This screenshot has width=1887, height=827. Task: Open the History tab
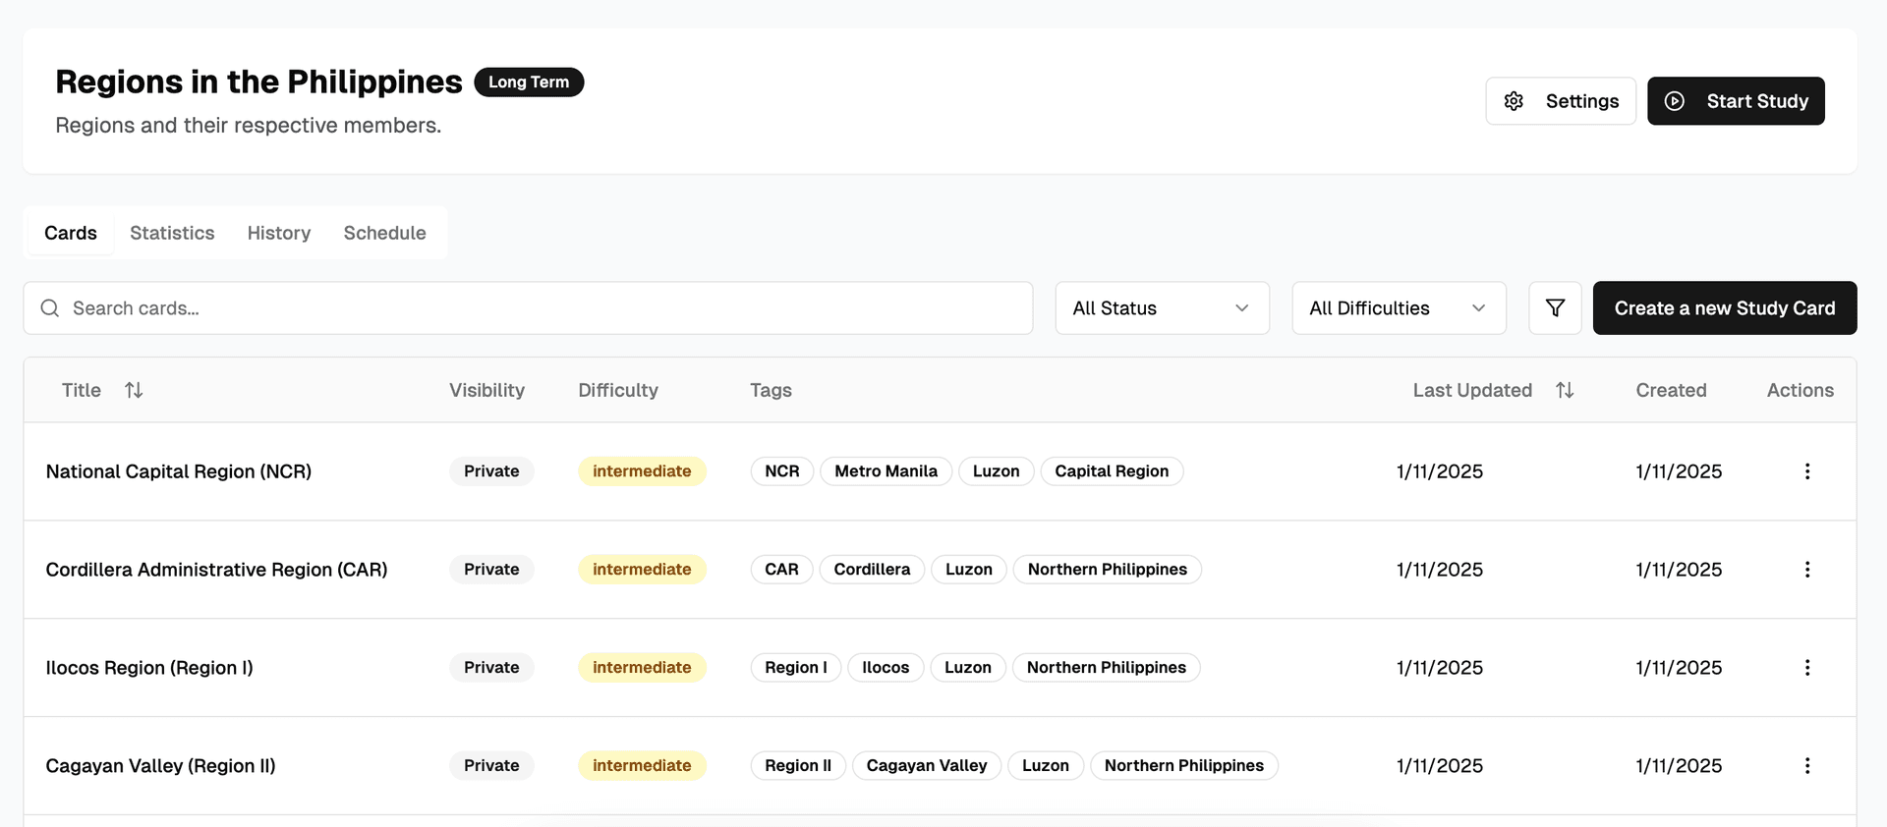pos(279,233)
